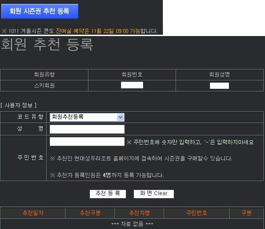Click the 겨울시즌 콘도 잔여실 예약 notice text
This screenshot has height=229, width=265.
click(x=79, y=31)
